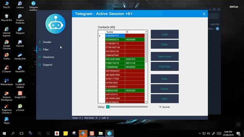The width and height of the screenshot is (244, 137).
Task: Click the Start button
Action: click(x=165, y=99)
